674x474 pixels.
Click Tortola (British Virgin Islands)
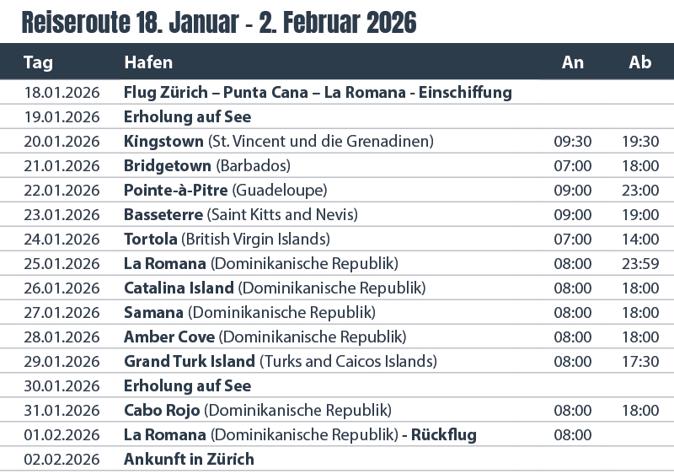click(x=227, y=239)
